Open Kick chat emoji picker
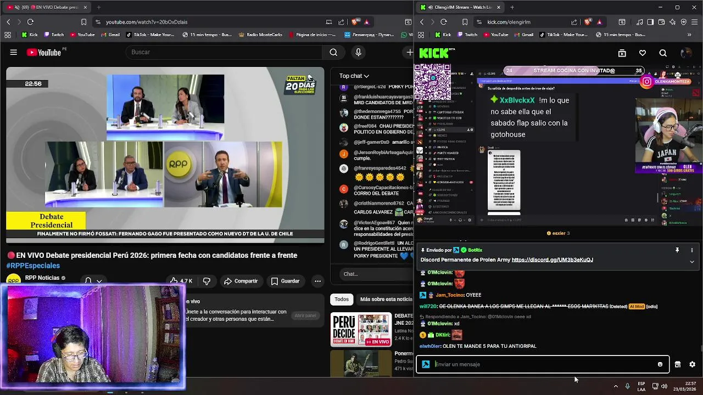This screenshot has width=703, height=395. pyautogui.click(x=660, y=364)
